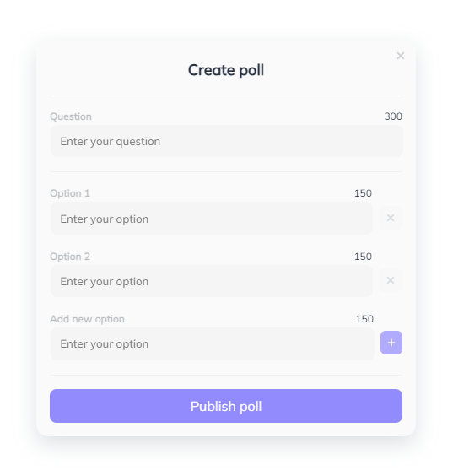
Task: Publish the poll
Action: click(226, 406)
